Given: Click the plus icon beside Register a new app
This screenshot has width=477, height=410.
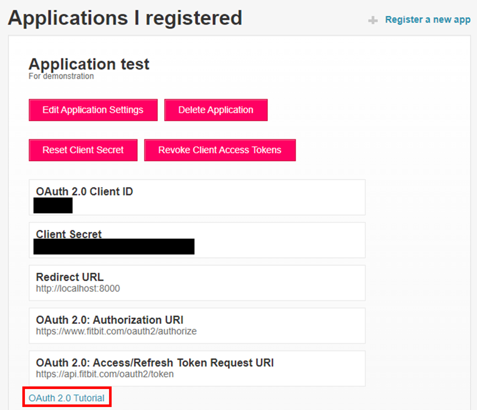Looking at the screenshot, I should 373,19.
